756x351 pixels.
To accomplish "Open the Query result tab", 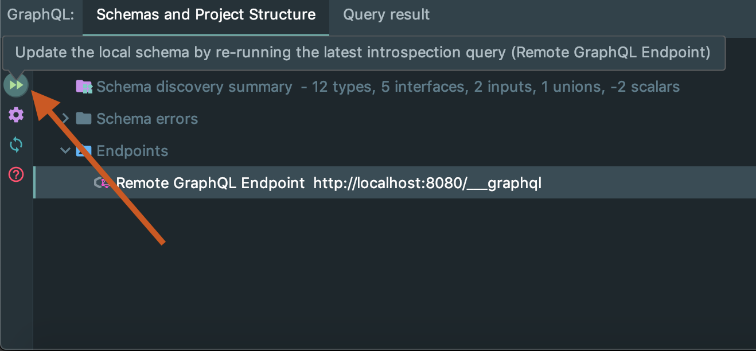I will coord(387,15).
